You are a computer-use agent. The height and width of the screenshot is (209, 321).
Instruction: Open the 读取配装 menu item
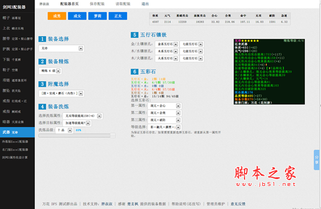123,4
